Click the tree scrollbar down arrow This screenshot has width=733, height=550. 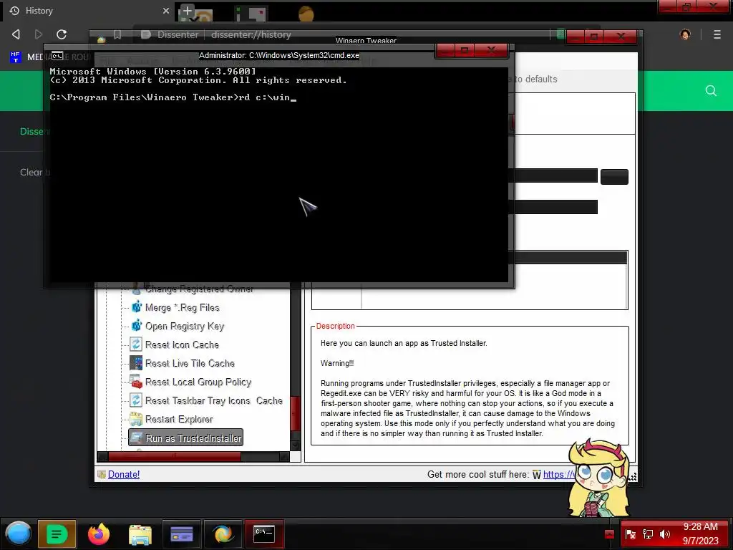tap(295, 445)
